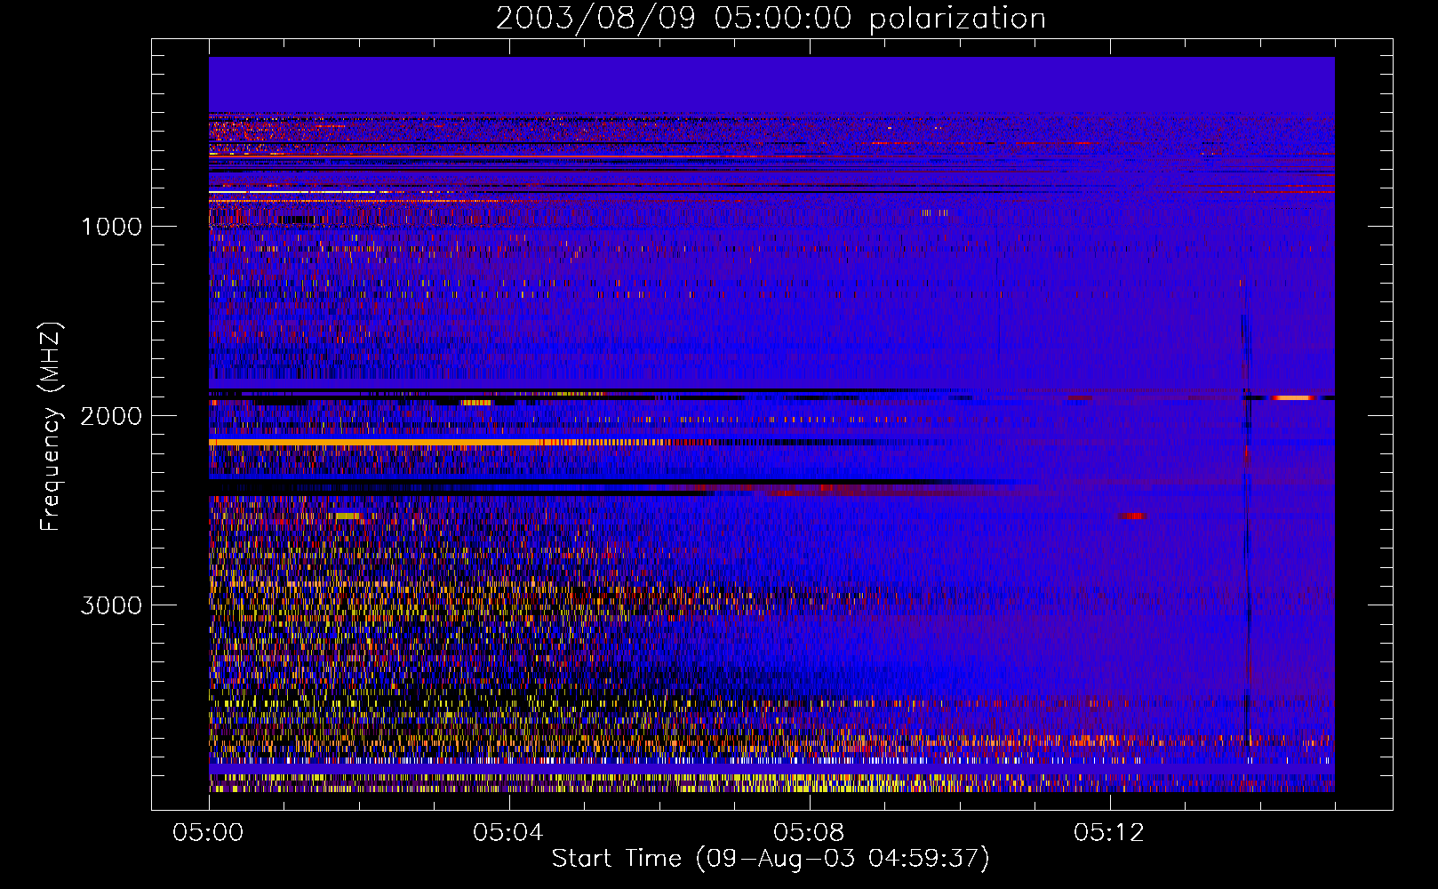Click the 'Start Time (09-Aug-03 04:59:37)' label

click(771, 859)
